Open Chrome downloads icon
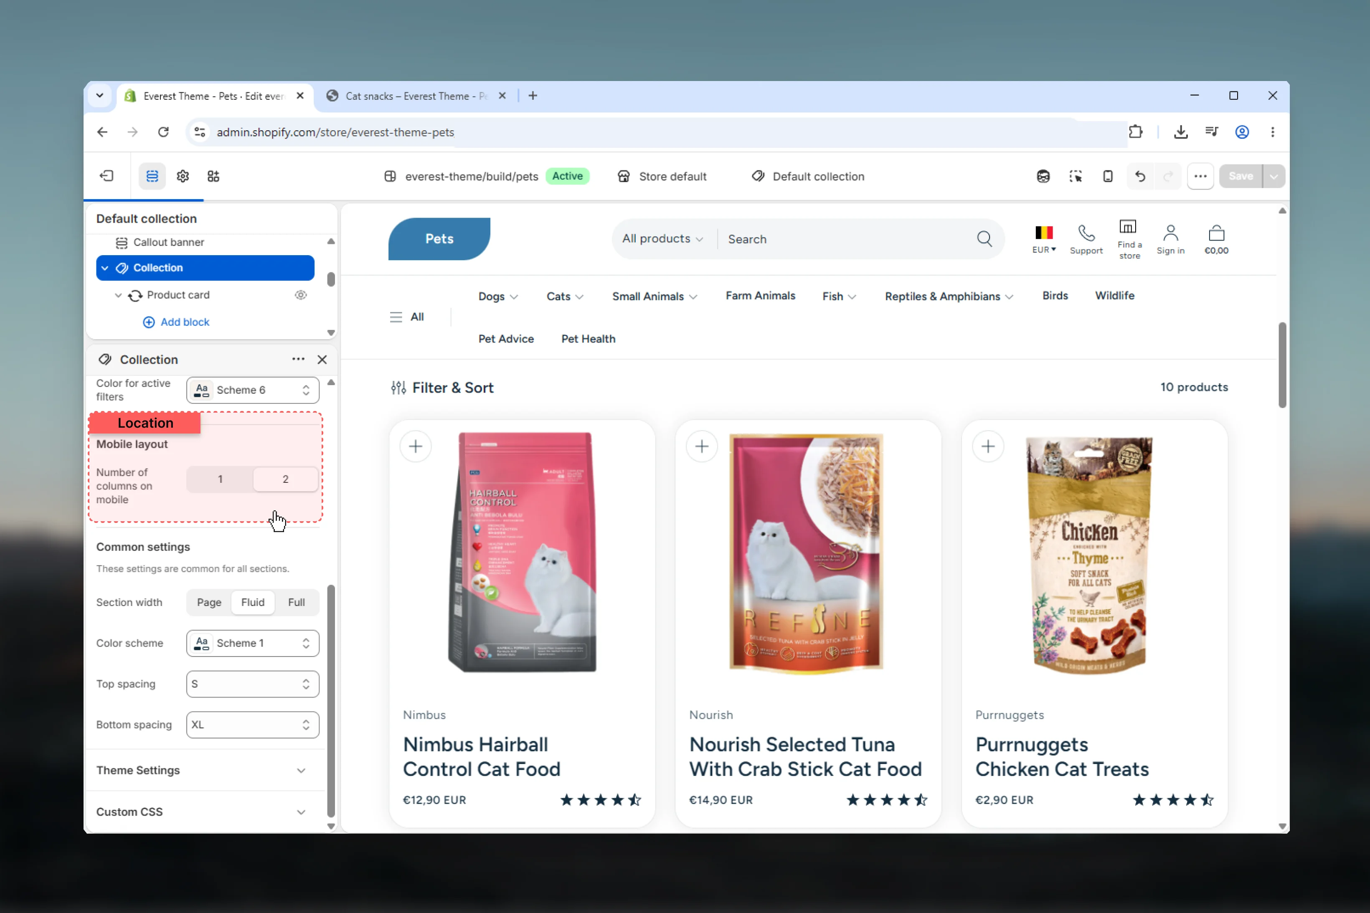Screen dimensions: 1370x913 pyautogui.click(x=1181, y=132)
